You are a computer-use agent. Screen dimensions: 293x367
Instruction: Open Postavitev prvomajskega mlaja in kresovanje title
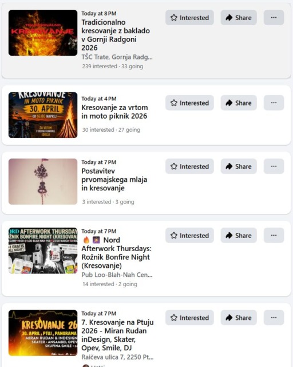click(114, 179)
